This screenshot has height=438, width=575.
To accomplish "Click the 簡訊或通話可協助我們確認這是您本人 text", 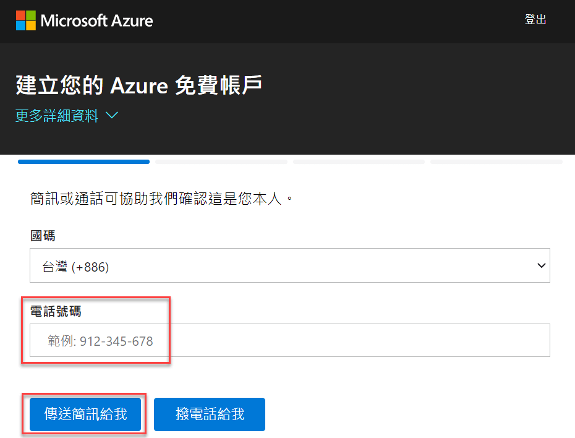I will coord(161,199).
